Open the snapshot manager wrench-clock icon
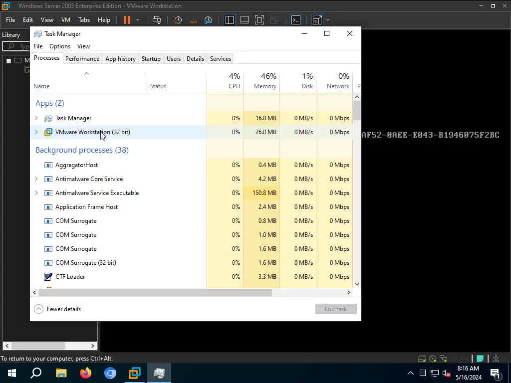Viewport: 511px width, 383px height. point(208,20)
